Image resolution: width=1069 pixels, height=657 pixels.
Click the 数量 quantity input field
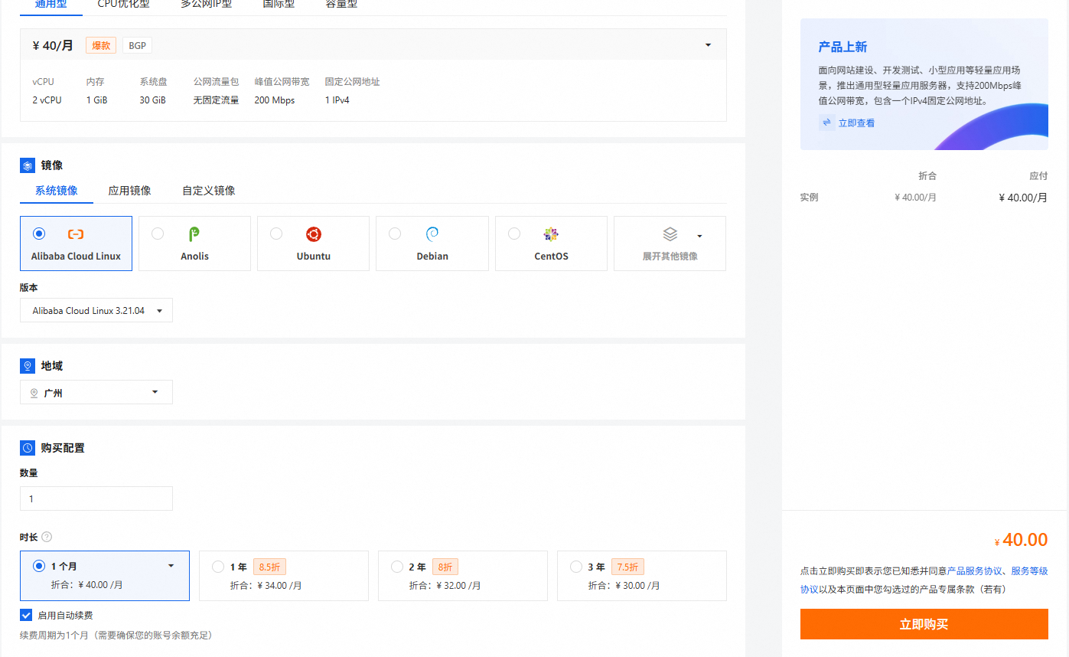(x=96, y=498)
